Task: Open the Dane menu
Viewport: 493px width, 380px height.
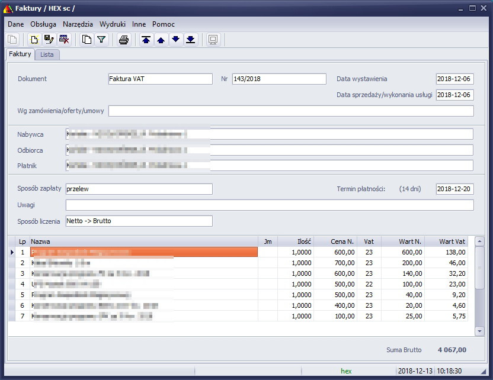Action: 16,24
